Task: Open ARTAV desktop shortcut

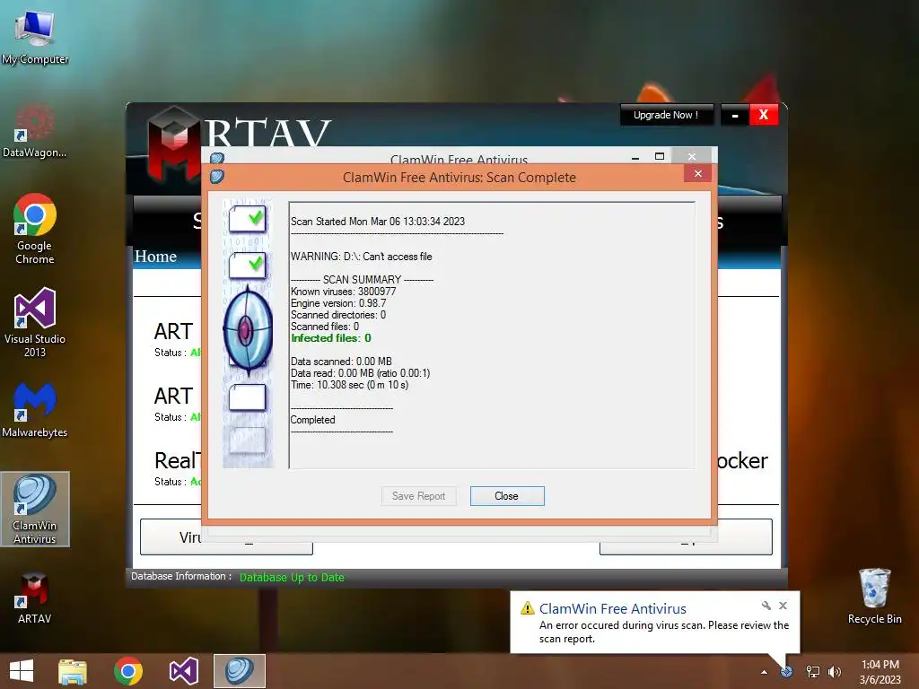Action: pos(35,598)
